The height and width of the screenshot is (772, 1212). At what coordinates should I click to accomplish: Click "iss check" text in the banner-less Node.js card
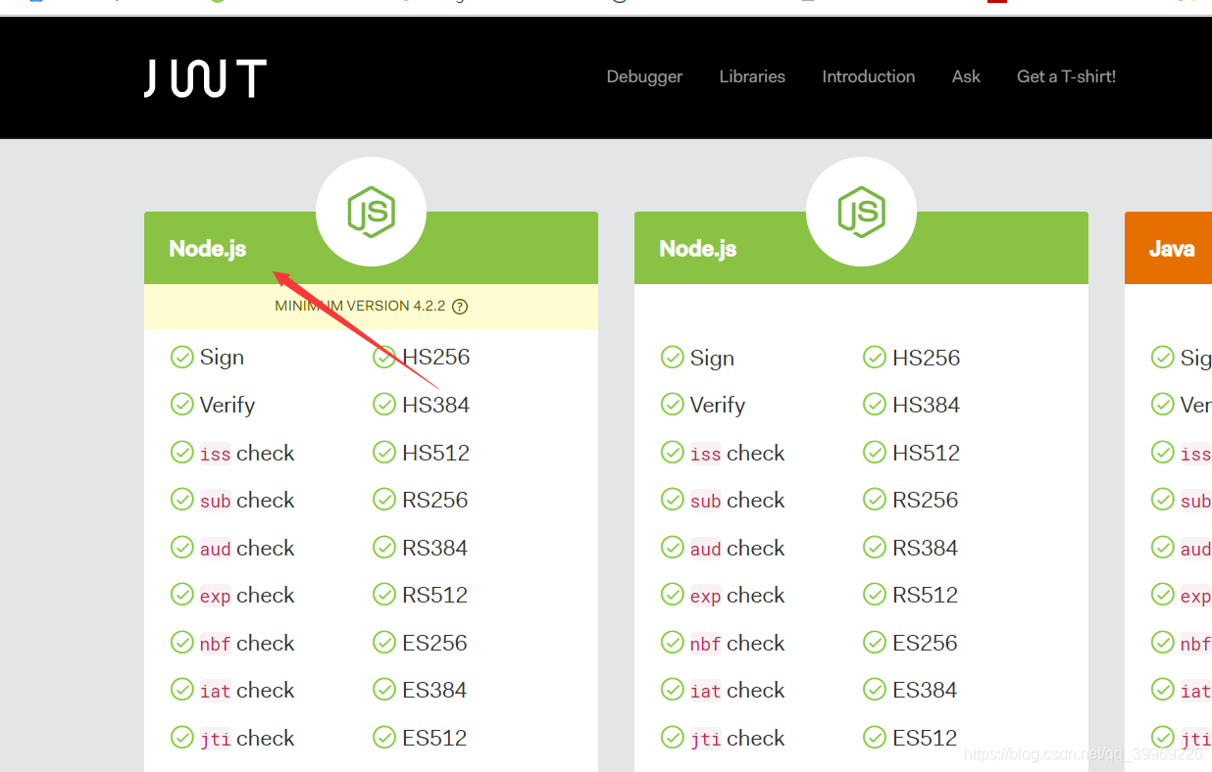[x=737, y=453]
